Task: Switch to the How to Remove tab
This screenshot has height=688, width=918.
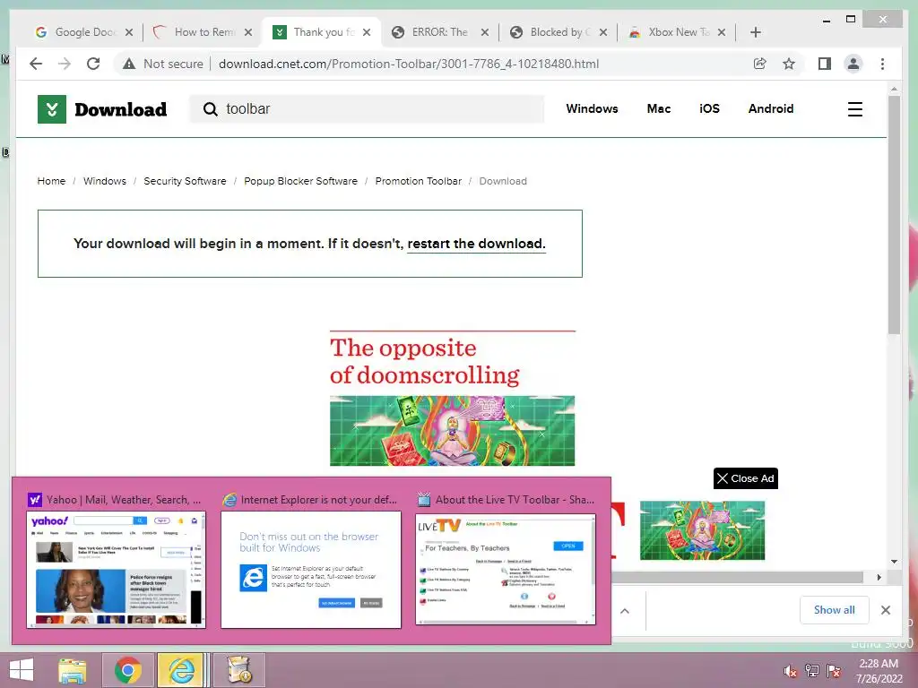Action: click(x=203, y=32)
